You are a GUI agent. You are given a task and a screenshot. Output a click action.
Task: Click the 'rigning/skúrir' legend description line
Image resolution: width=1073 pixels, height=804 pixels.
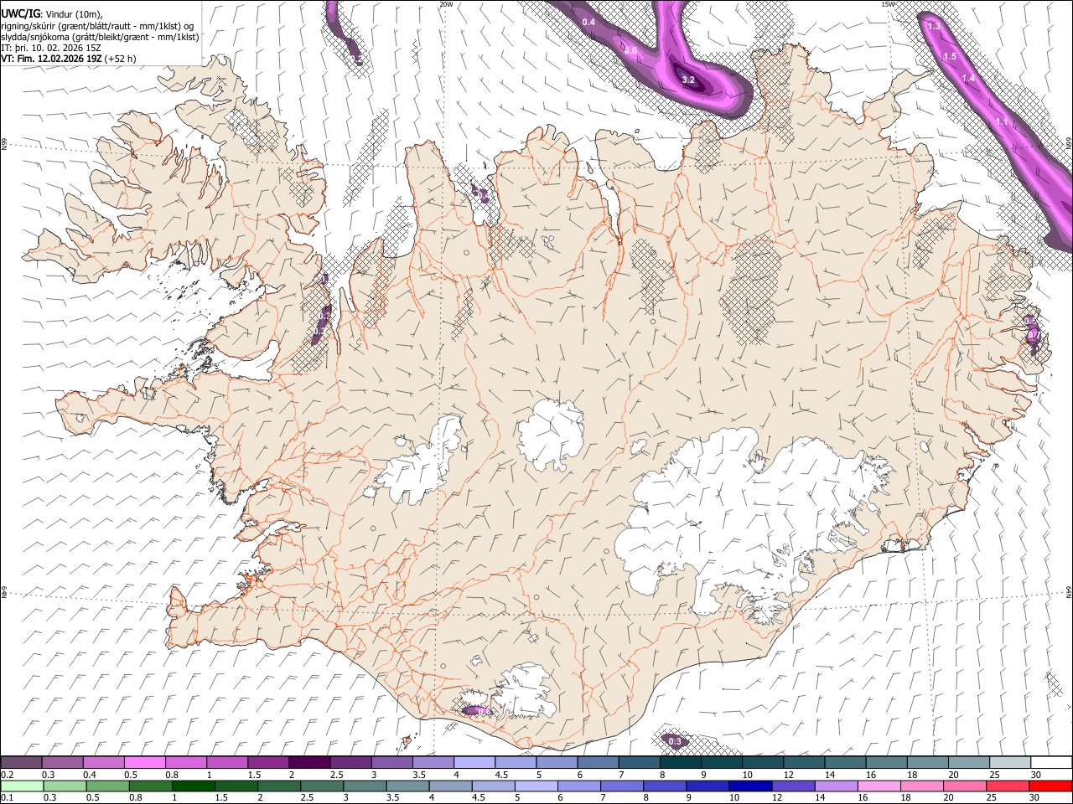(x=97, y=26)
